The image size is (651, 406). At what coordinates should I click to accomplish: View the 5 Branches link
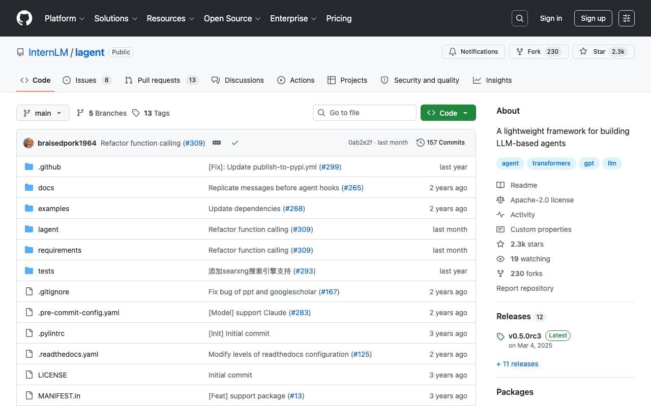point(102,113)
